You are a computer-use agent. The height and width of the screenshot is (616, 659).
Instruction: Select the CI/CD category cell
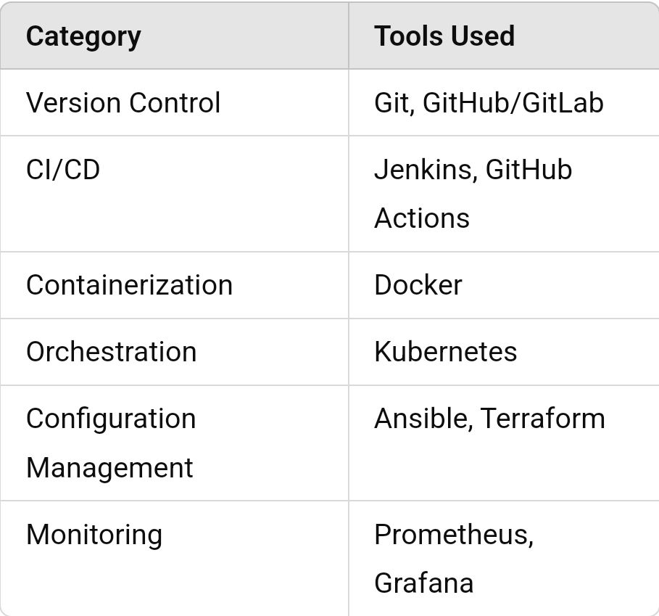click(63, 170)
